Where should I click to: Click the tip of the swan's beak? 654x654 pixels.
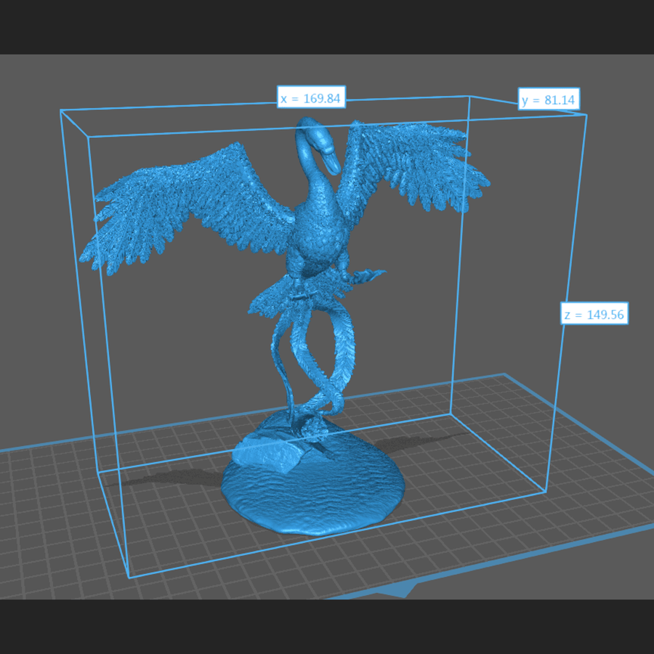point(336,170)
